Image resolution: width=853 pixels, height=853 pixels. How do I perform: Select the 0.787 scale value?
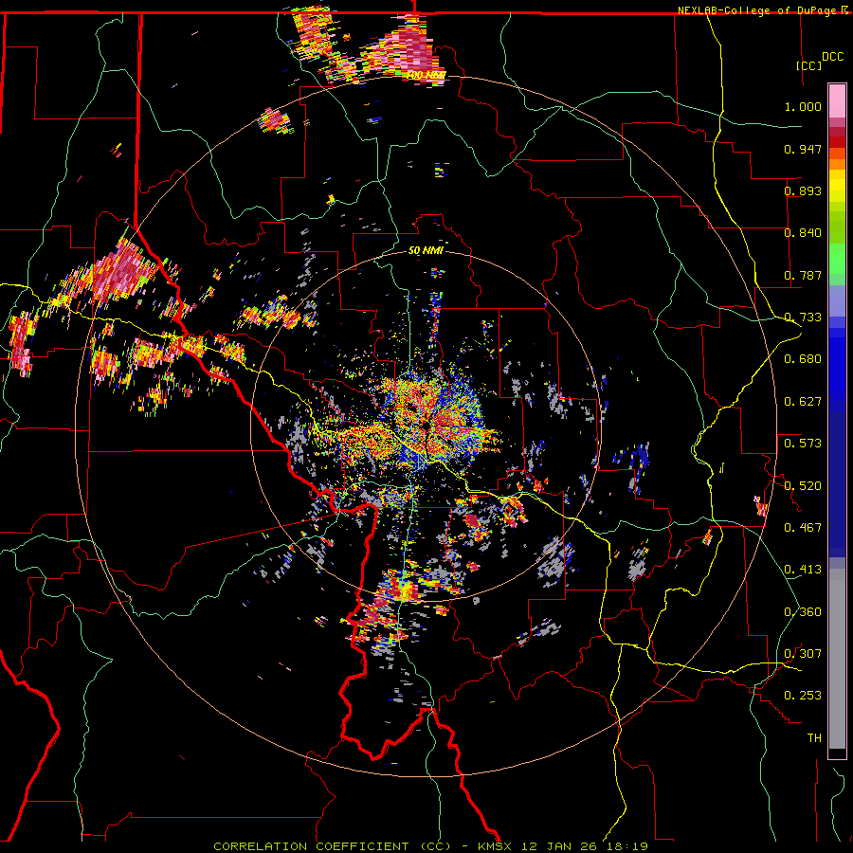click(803, 275)
